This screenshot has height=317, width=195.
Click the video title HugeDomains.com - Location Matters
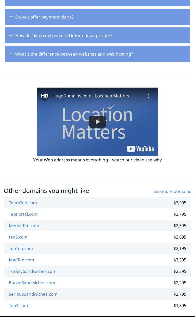[91, 96]
